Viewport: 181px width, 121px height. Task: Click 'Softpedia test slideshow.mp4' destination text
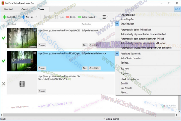tap(94, 53)
